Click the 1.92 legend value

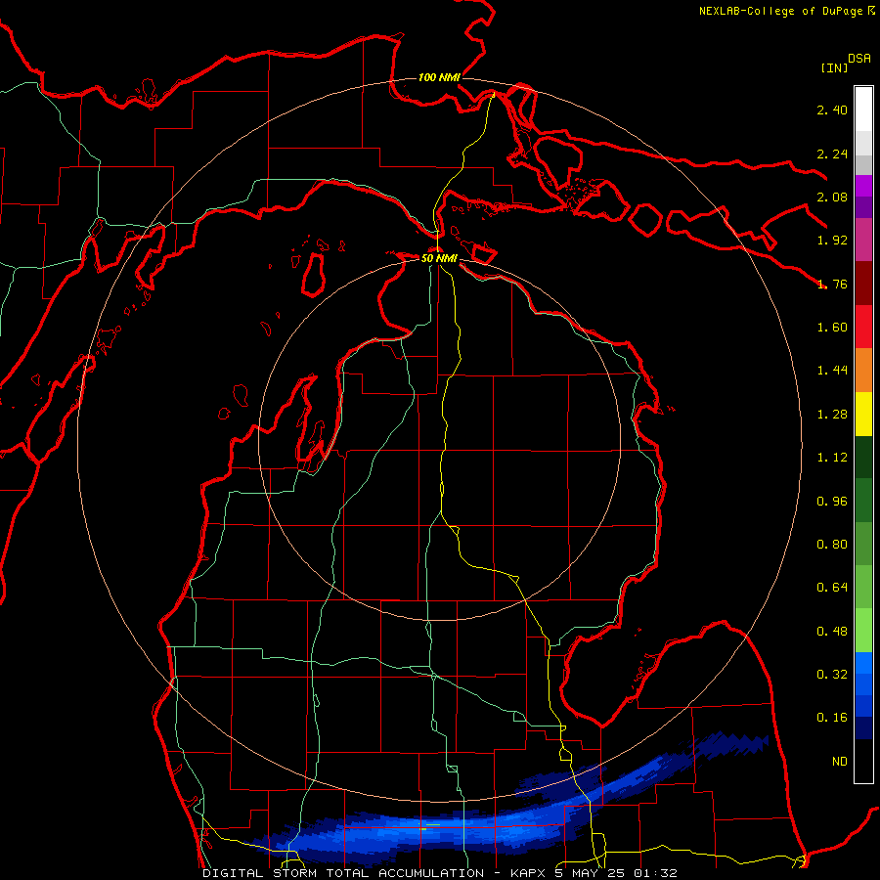(832, 241)
